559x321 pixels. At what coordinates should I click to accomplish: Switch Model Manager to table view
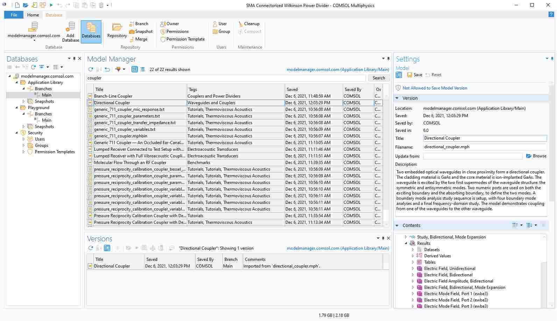point(134,69)
